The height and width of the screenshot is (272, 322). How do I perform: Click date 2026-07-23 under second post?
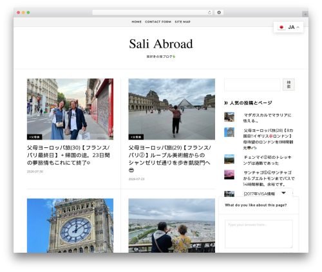[137, 179]
